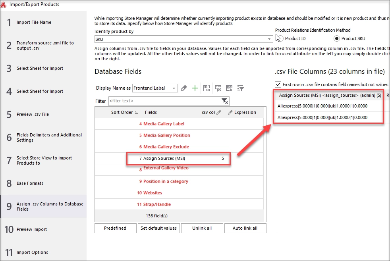Click the field selection grid icon in toolbar
Screen dimensions: 390x261
click(207, 88)
